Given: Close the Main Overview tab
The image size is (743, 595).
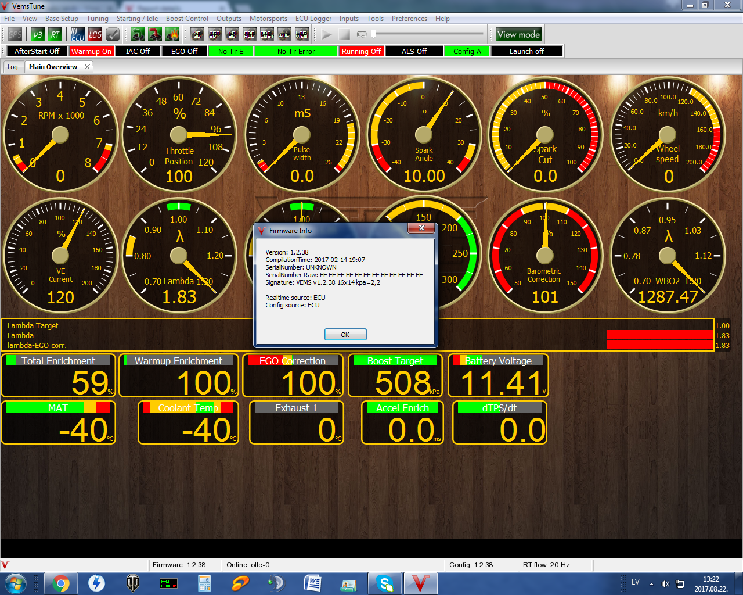Looking at the screenshot, I should click(87, 67).
